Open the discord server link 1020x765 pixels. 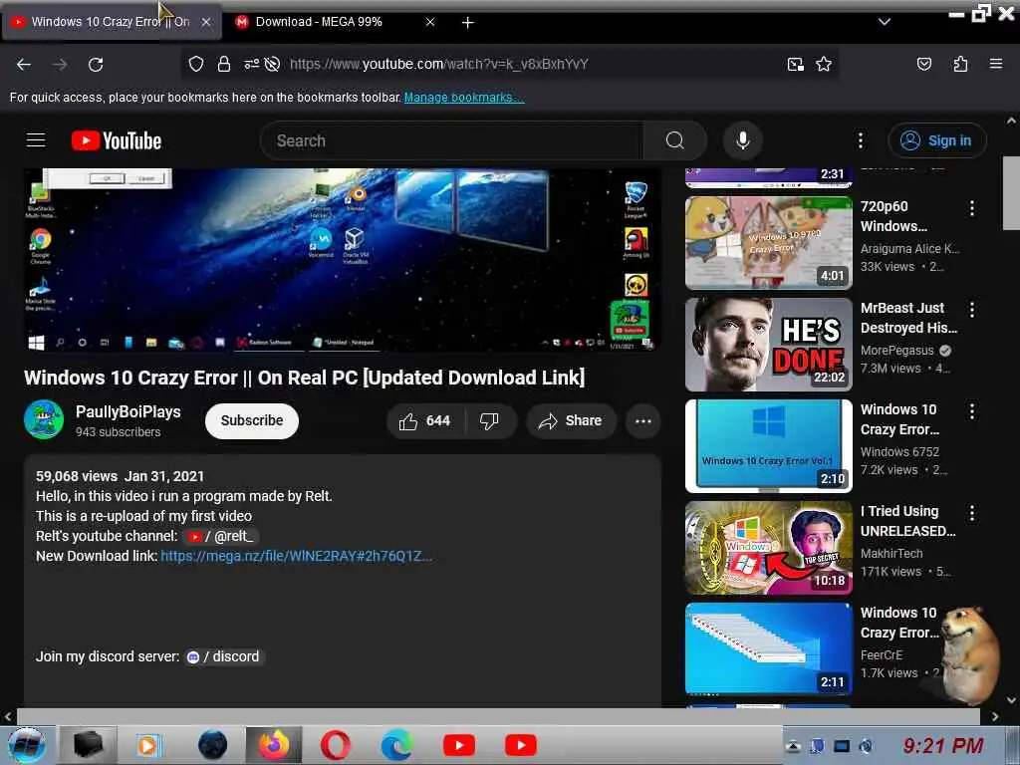223,657
